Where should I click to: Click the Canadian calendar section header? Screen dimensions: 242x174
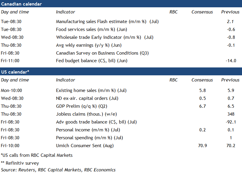click(x=21, y=4)
